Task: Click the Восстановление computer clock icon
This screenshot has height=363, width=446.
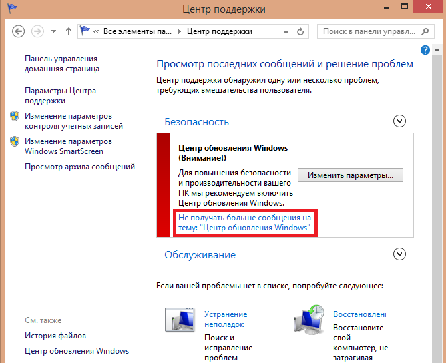Action: [310, 320]
